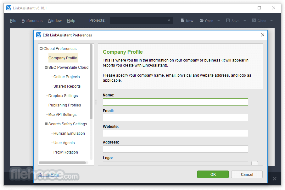Viewport: 285px width, 190px height.
Task: Select the Global Preferences label
Action: pos(60,49)
